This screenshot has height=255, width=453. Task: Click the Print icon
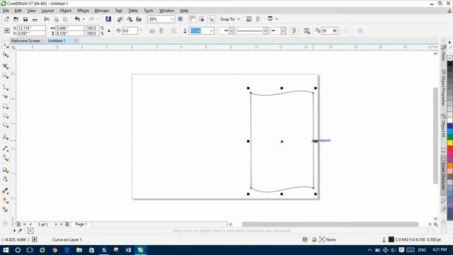[35, 19]
